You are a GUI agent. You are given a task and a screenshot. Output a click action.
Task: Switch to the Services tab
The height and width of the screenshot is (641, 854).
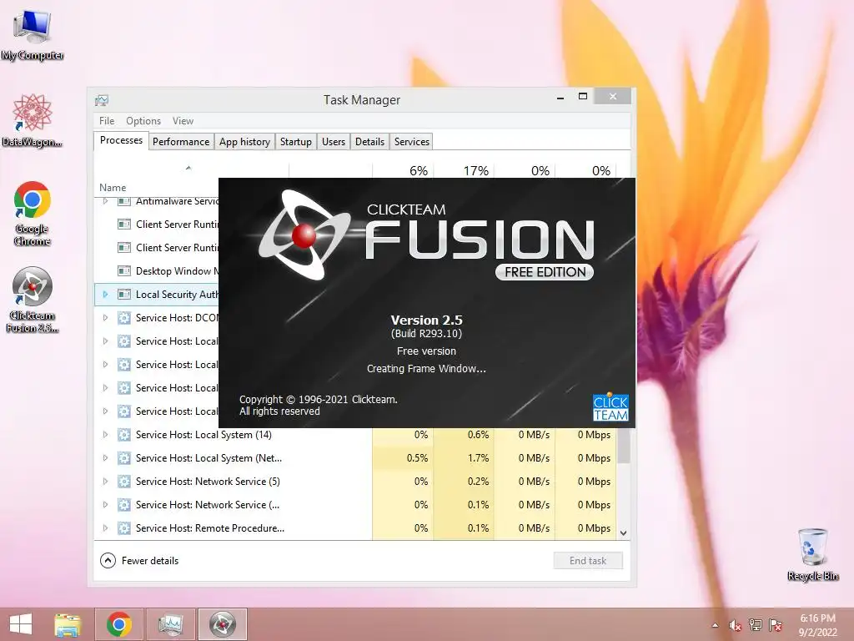point(412,142)
